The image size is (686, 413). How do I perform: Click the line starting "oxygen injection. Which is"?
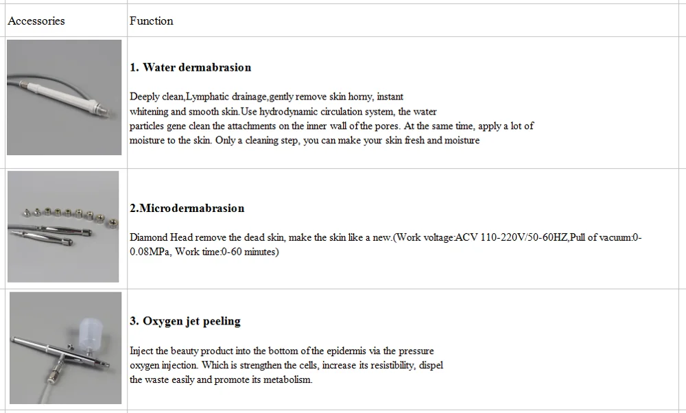coord(292,366)
